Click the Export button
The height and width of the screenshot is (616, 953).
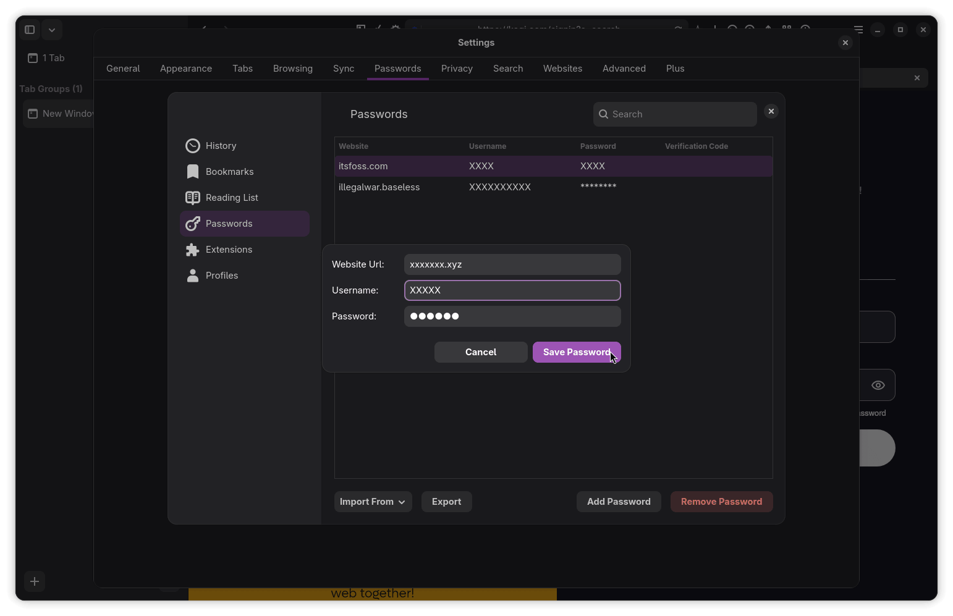[446, 502]
